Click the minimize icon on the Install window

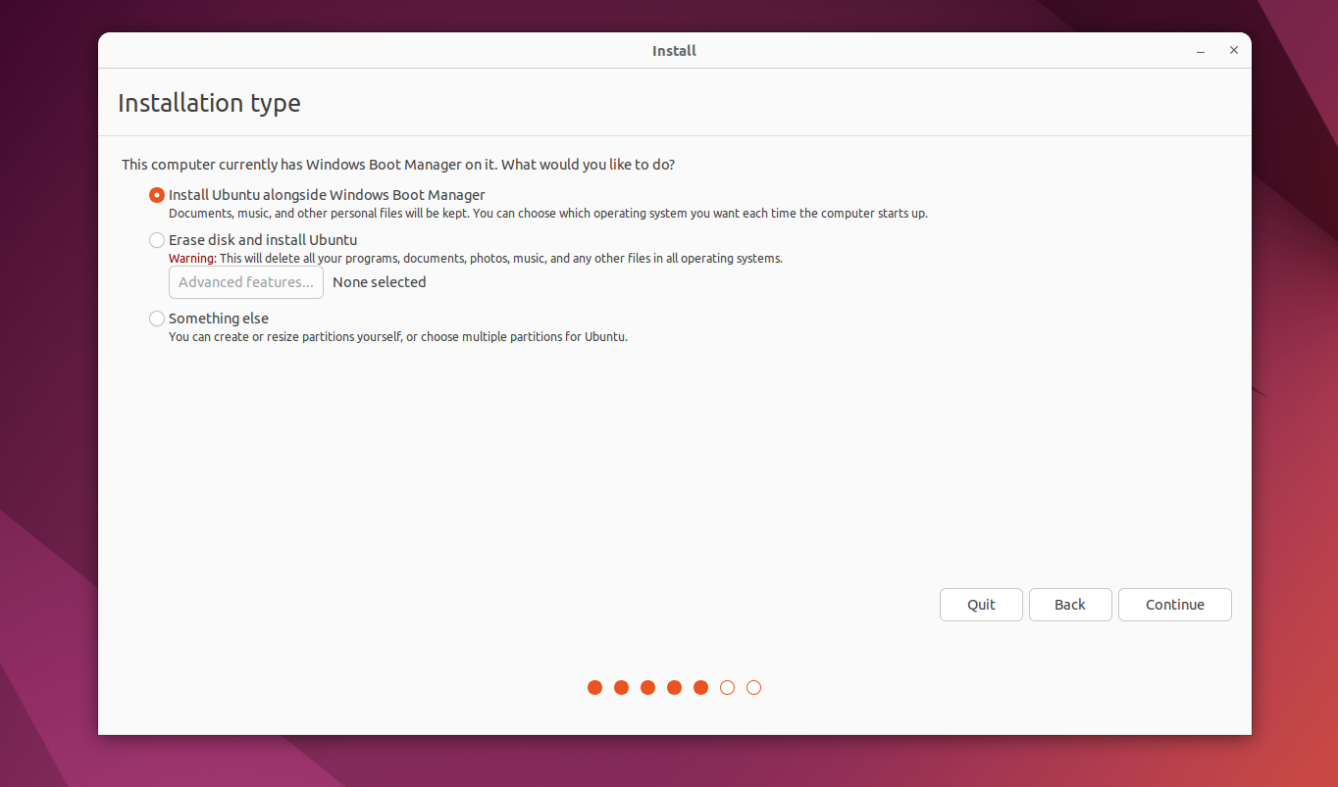pos(1200,50)
